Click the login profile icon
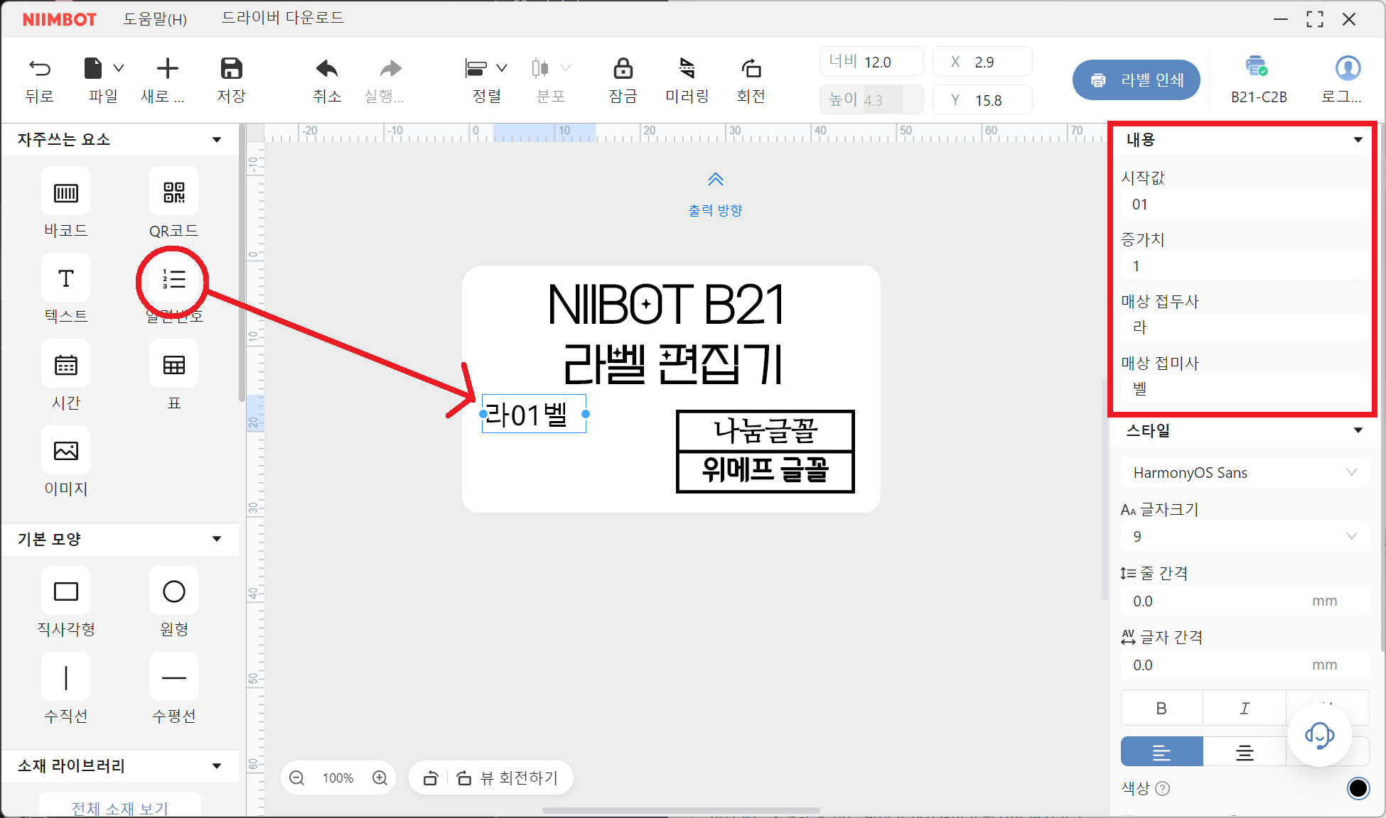Viewport: 1386px width, 818px height. point(1348,68)
